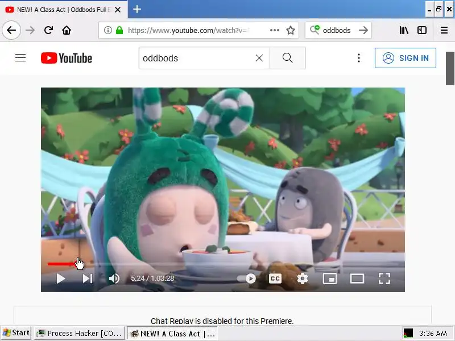The width and height of the screenshot is (455, 341).
Task: Click the 5:24 / 1:03:28 time display
Action: pyautogui.click(x=152, y=278)
